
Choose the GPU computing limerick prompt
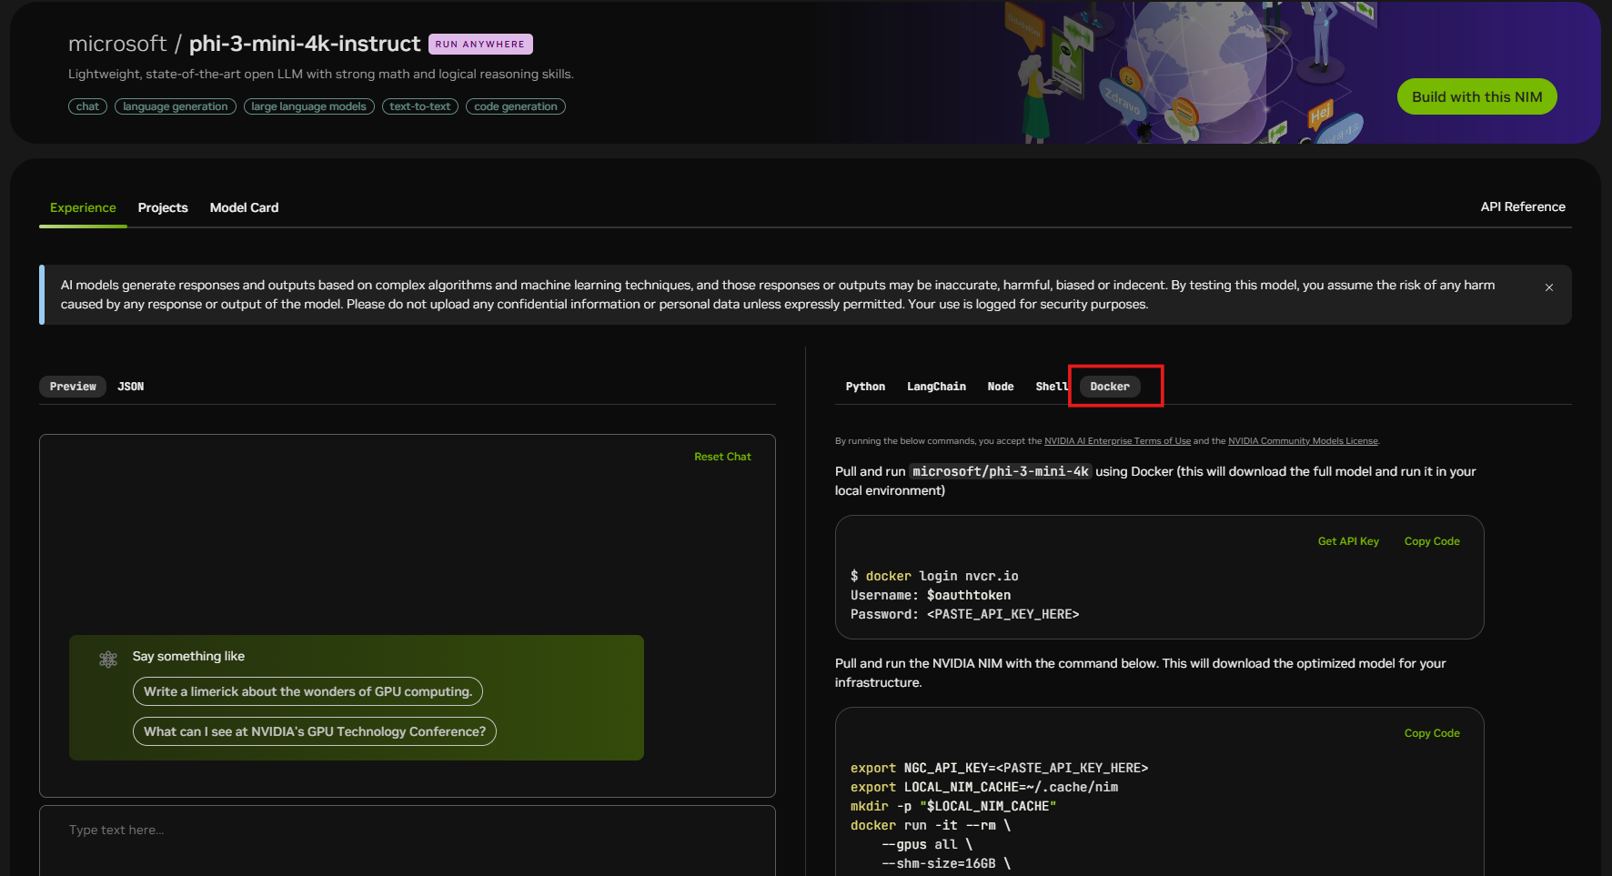pos(307,691)
